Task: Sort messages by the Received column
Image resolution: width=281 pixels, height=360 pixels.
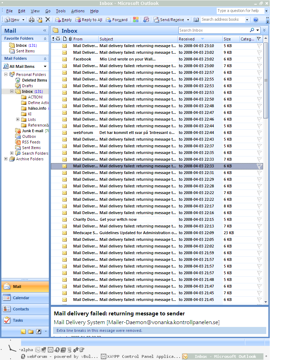Action: 200,39
